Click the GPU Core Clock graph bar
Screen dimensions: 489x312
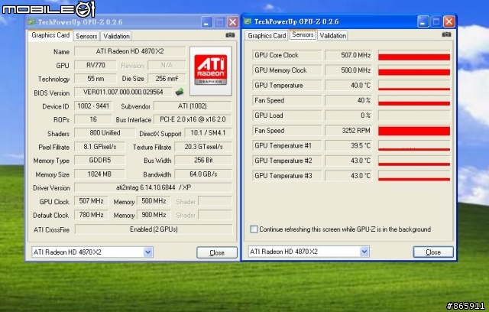[414, 55]
